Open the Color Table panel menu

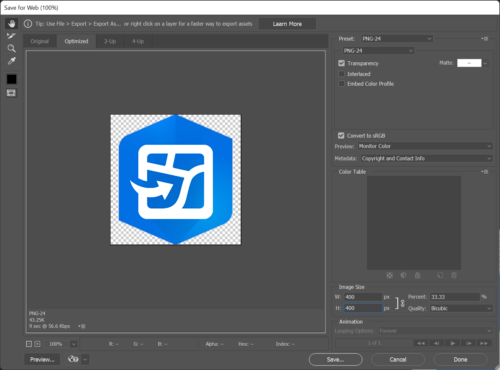[485, 172]
